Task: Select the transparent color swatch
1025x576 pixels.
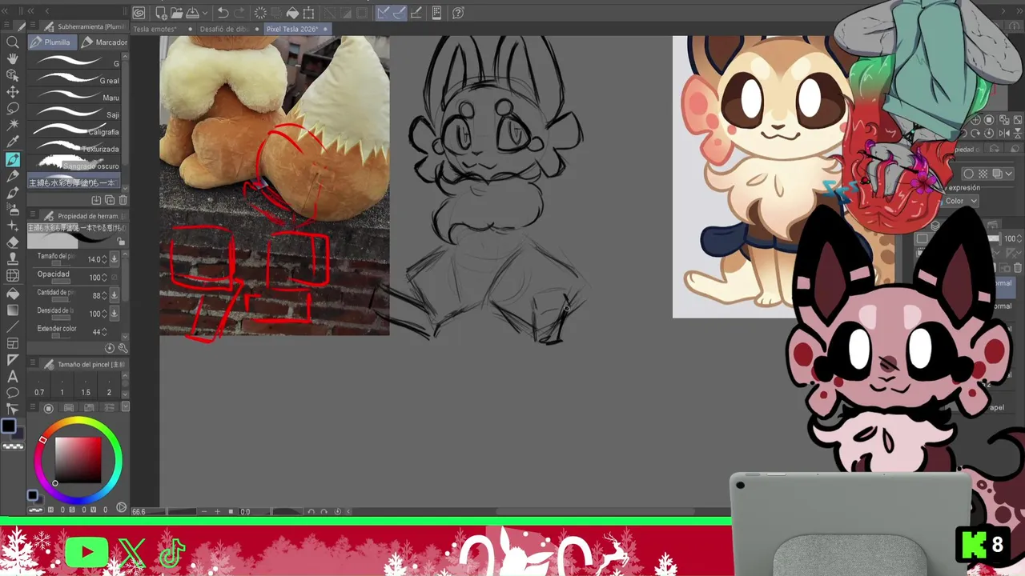Action: [x=13, y=446]
